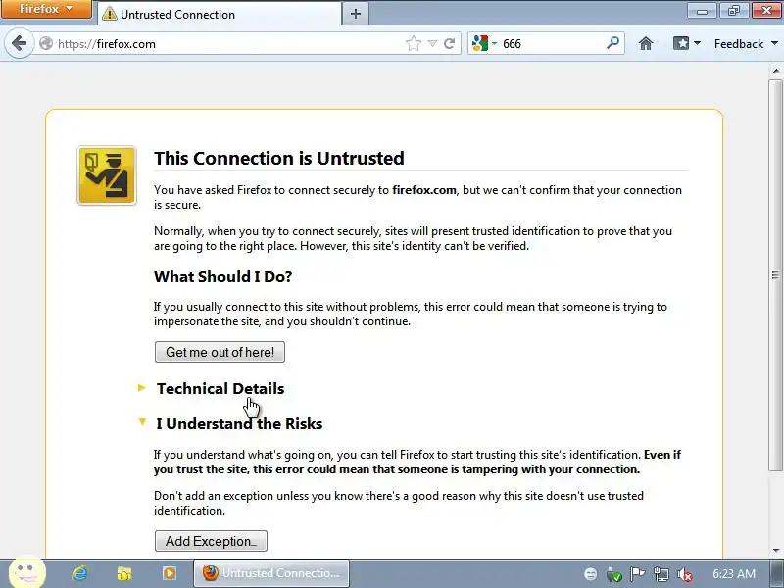Launch Internet Explorer from taskbar

(x=79, y=573)
